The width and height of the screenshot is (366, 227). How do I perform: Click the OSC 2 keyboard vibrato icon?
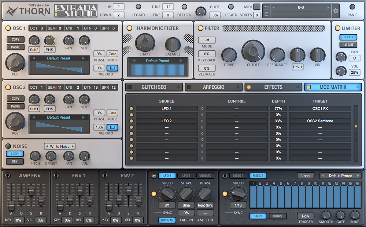point(112,127)
